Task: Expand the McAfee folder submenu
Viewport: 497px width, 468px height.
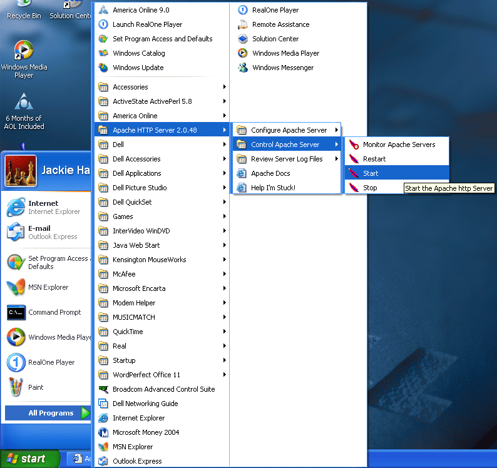Action: (x=162, y=274)
